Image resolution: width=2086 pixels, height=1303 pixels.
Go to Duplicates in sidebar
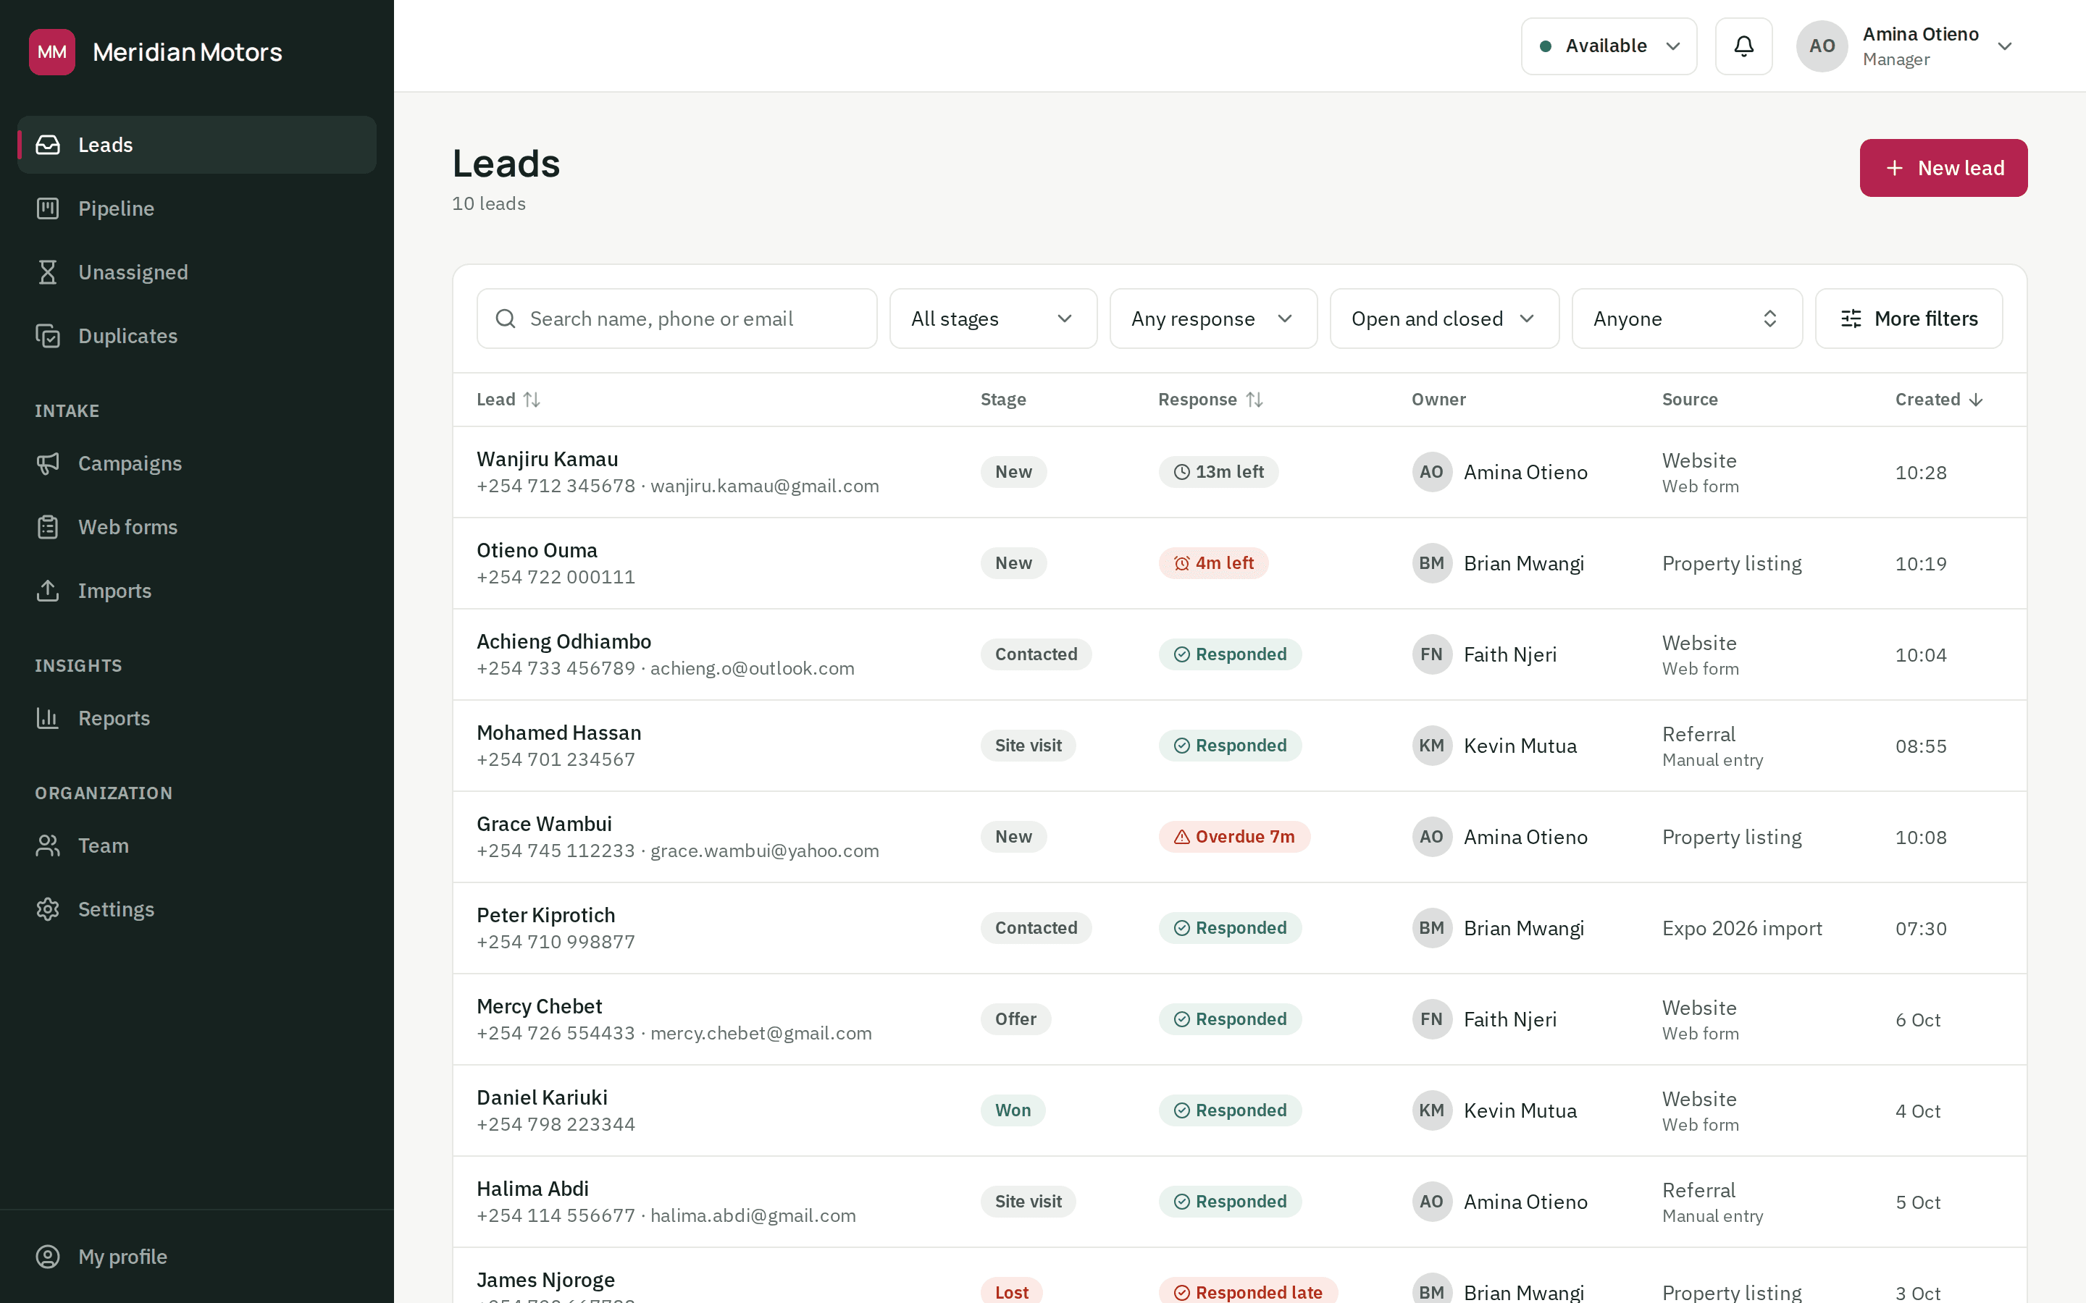coord(196,336)
